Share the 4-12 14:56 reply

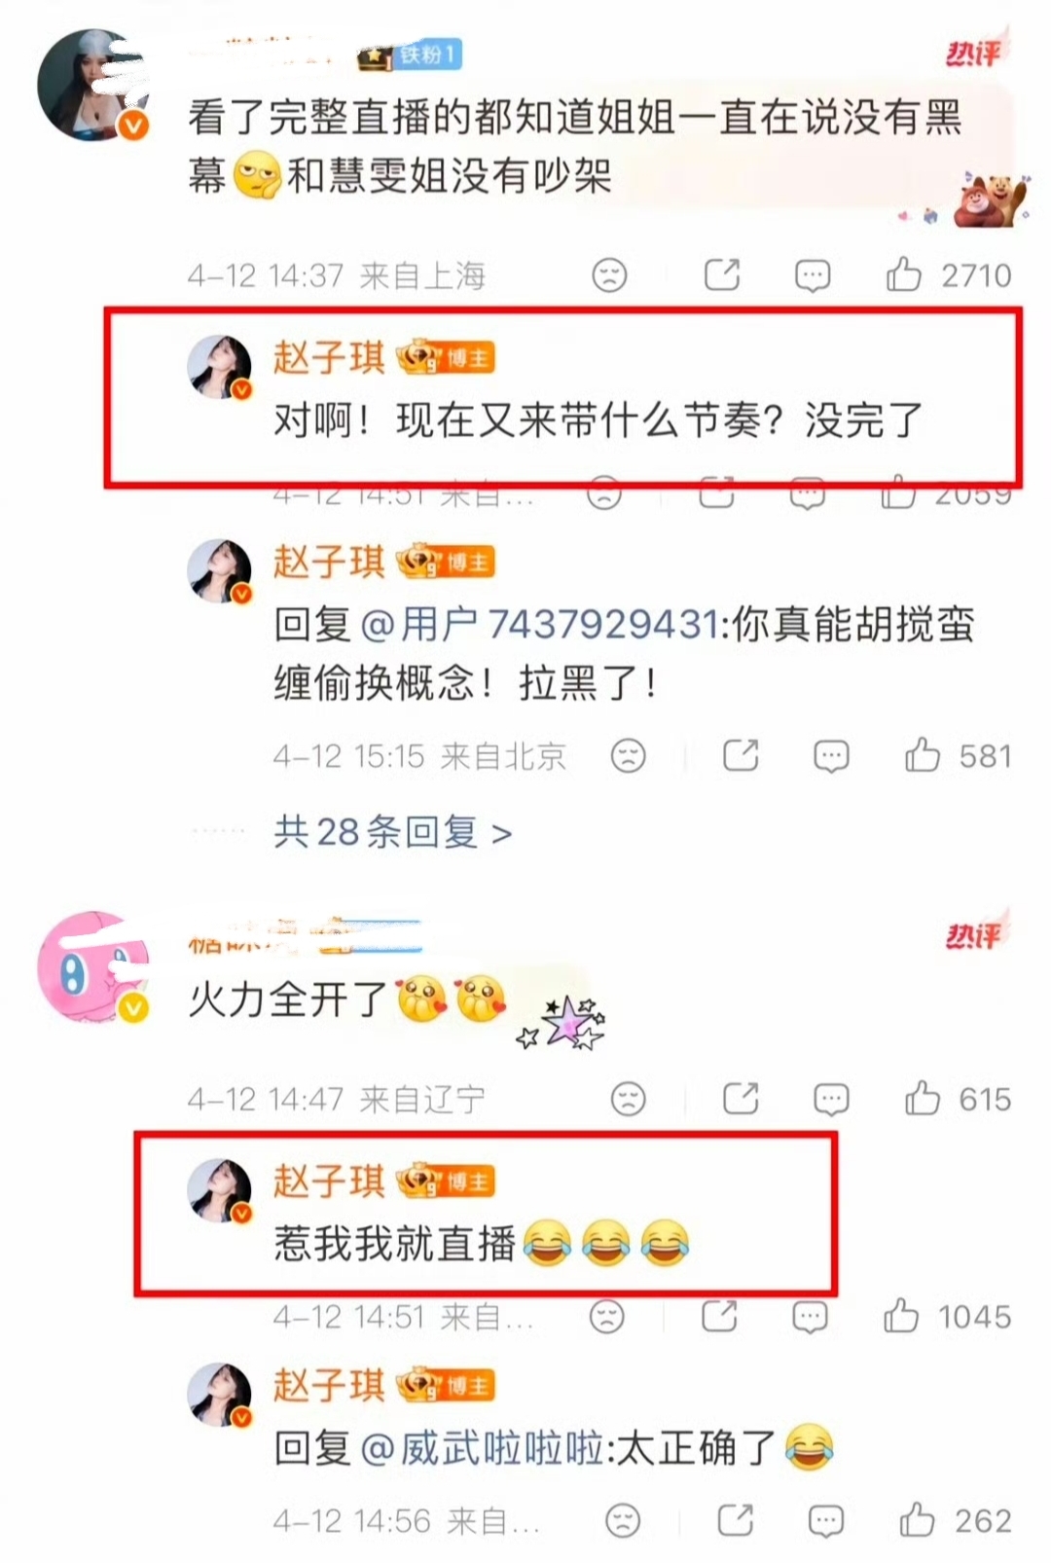coord(735,1519)
